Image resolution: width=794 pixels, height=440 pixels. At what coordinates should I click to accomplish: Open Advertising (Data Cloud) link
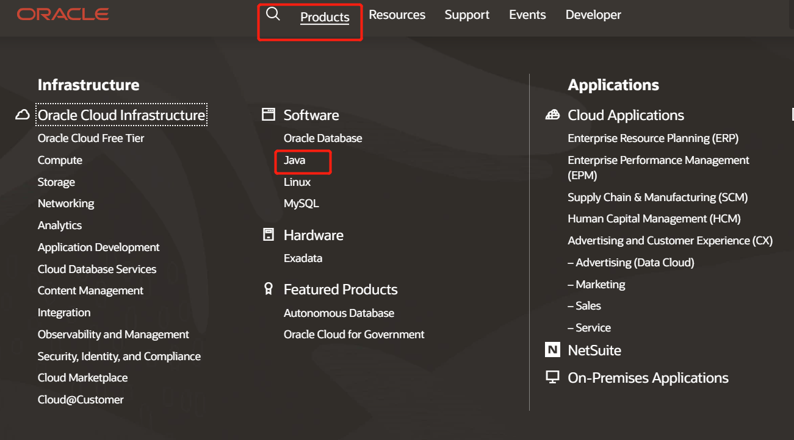631,263
